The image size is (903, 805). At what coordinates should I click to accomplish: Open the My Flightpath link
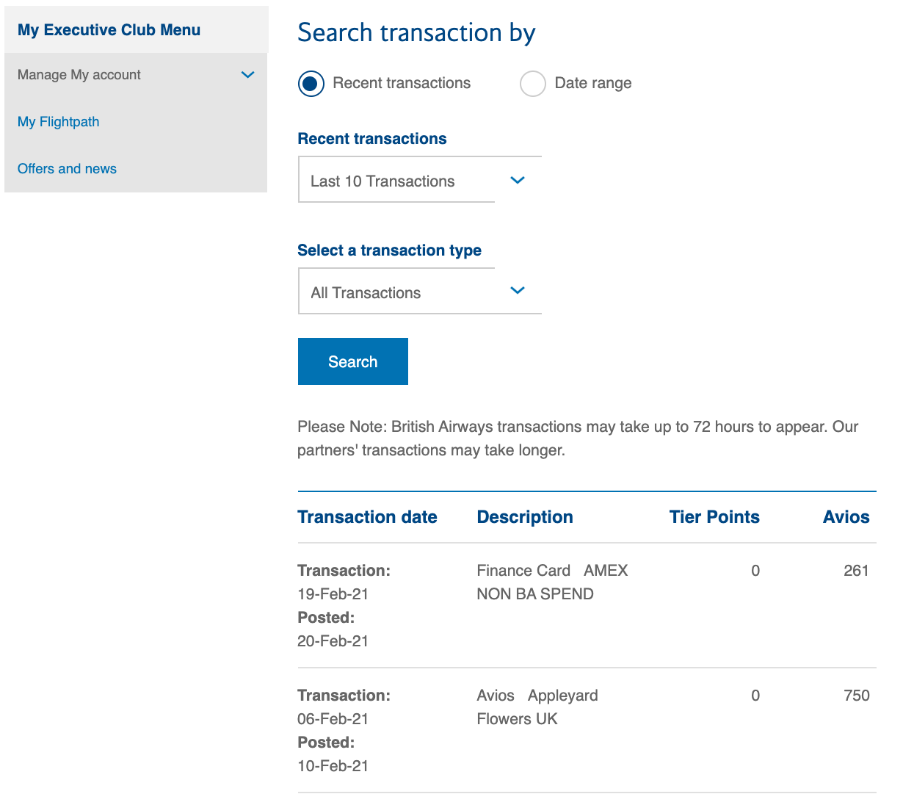(x=59, y=122)
